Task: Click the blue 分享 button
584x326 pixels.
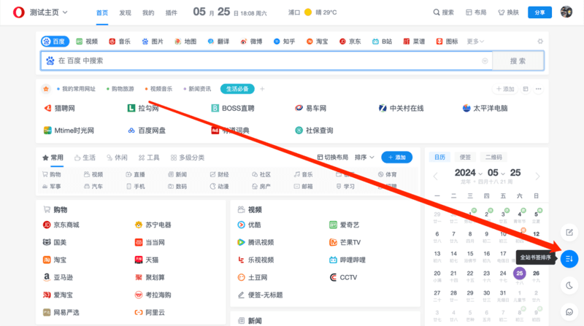Action: pyautogui.click(x=539, y=12)
